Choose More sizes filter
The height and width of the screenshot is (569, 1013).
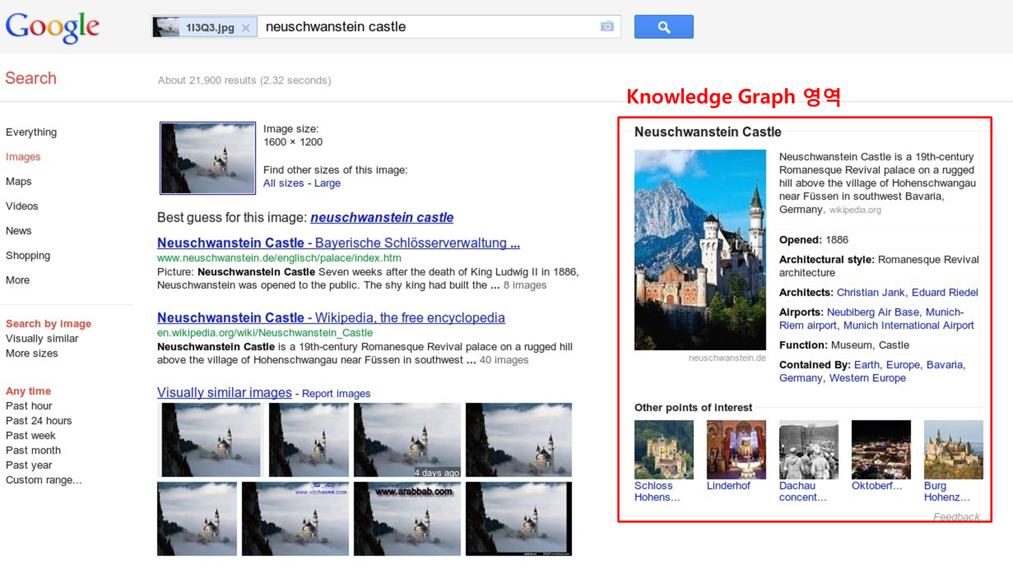pyautogui.click(x=32, y=353)
